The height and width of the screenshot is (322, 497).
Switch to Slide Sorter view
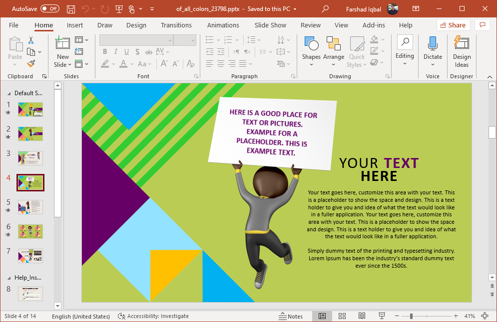point(342,316)
